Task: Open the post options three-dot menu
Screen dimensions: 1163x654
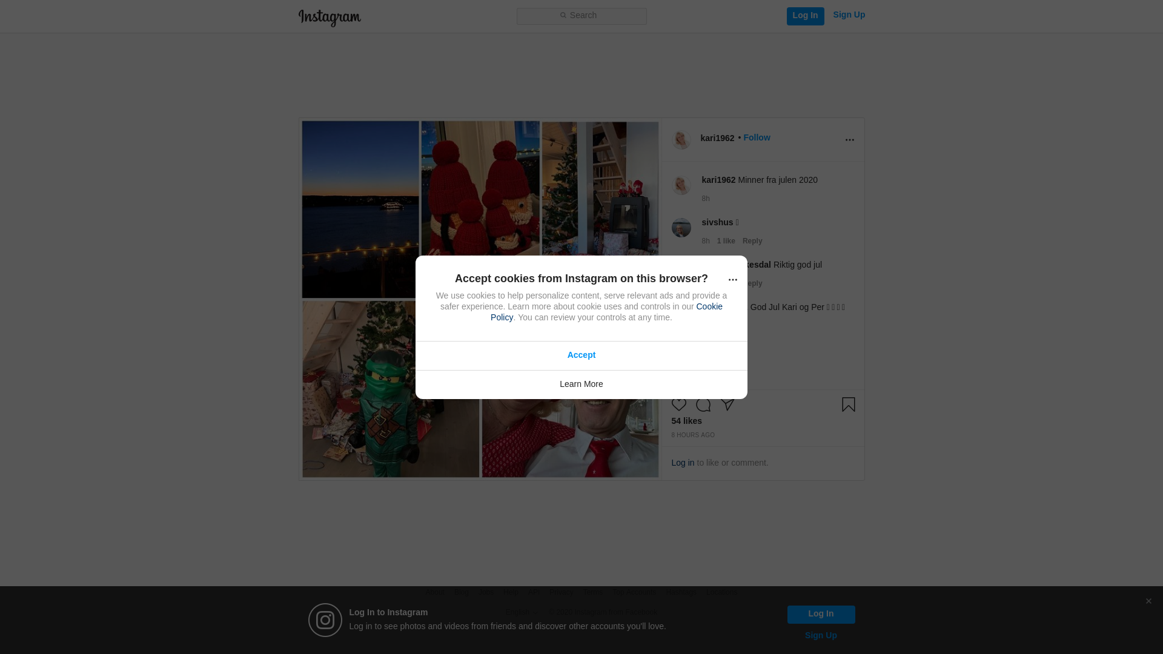Action: pos(849,140)
